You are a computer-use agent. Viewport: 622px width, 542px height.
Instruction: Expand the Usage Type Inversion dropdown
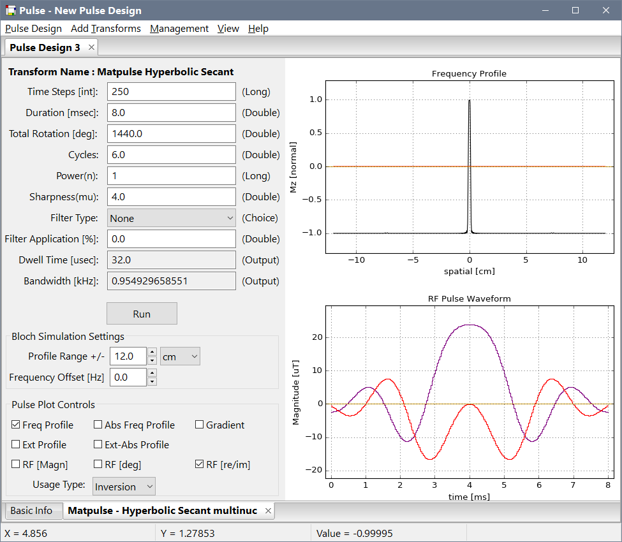(x=124, y=487)
